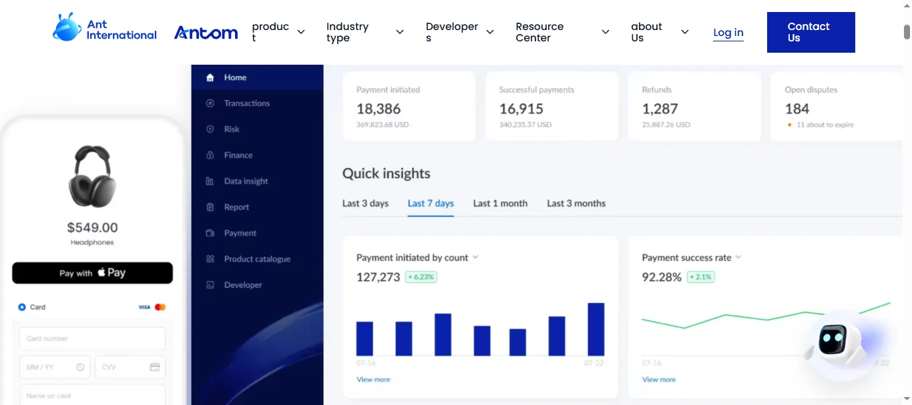Select Home in the sidebar
912x405 pixels.
click(x=258, y=77)
